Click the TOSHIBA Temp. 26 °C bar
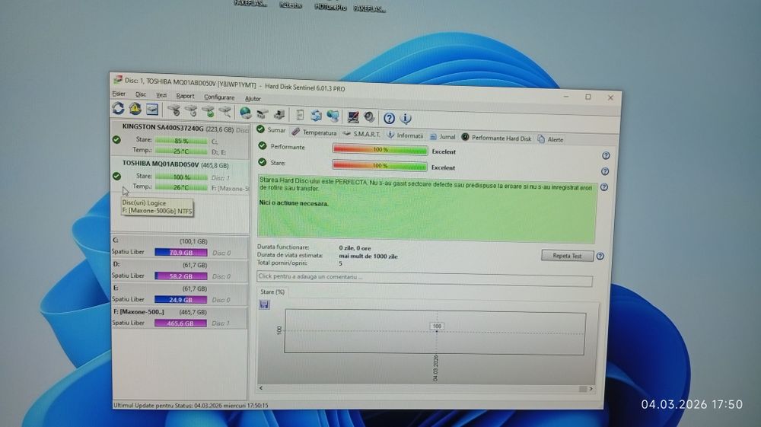Image resolution: width=761 pixels, height=427 pixels. click(x=182, y=187)
